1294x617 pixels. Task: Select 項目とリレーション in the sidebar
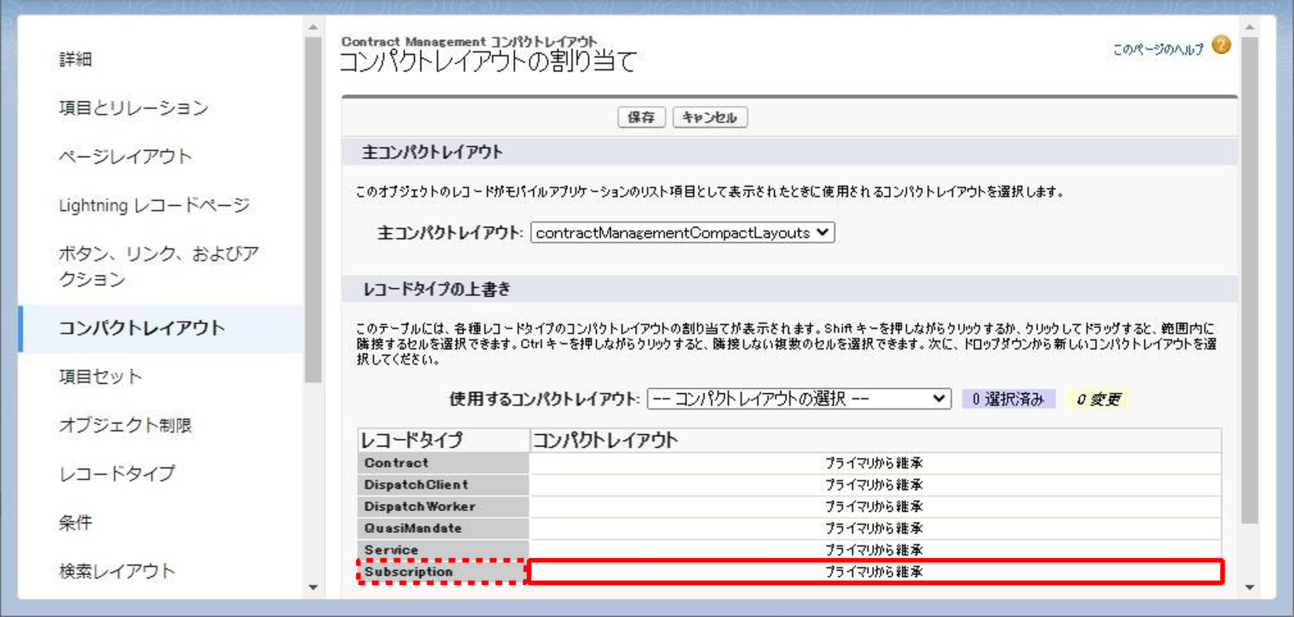point(134,107)
